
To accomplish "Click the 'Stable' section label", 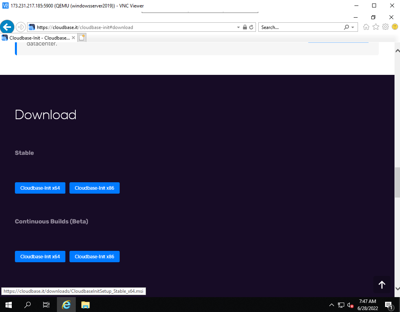I will [24, 153].
